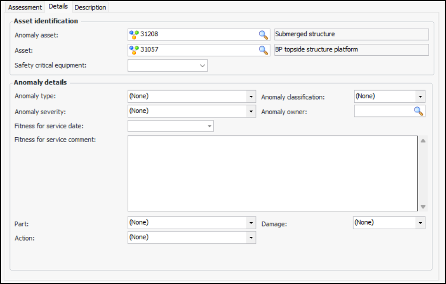Viewport: 446px width, 284px height.
Task: Click the Anomaly owner search icon
Action: pyautogui.click(x=419, y=111)
